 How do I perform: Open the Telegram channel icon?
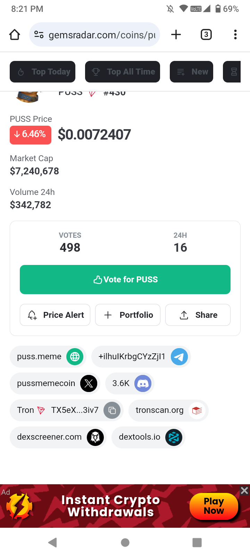179,357
